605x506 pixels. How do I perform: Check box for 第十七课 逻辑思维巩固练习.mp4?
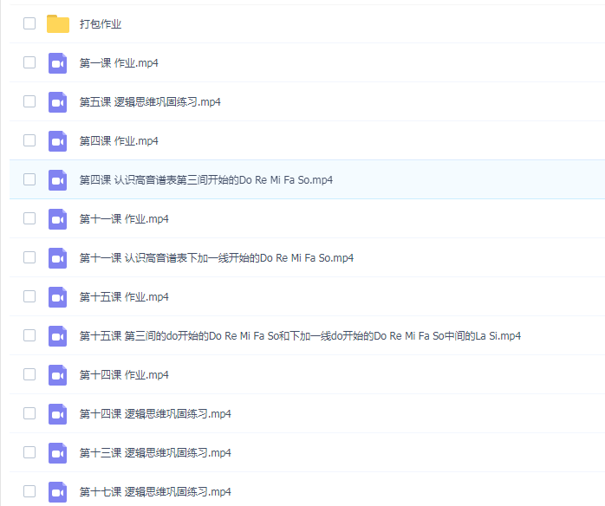(x=29, y=490)
